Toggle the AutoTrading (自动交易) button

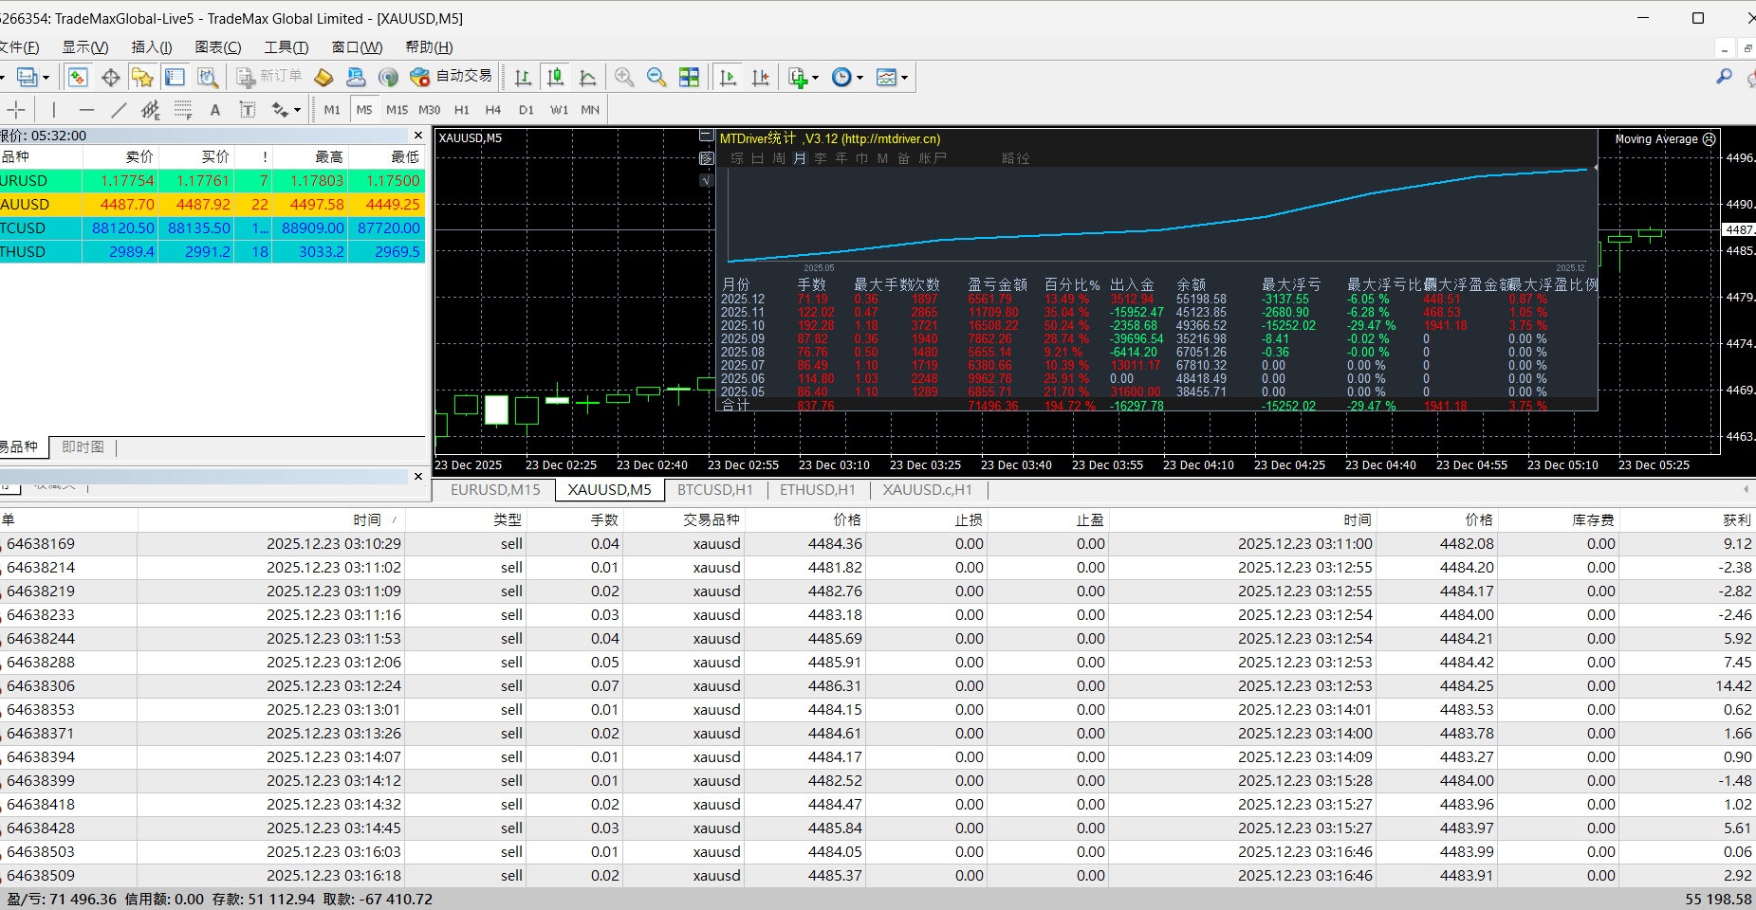pyautogui.click(x=452, y=77)
